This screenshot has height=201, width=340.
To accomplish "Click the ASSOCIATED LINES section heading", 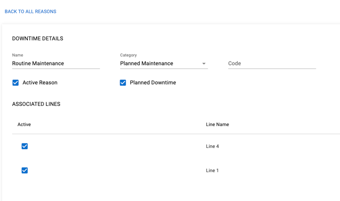I will [x=36, y=104].
